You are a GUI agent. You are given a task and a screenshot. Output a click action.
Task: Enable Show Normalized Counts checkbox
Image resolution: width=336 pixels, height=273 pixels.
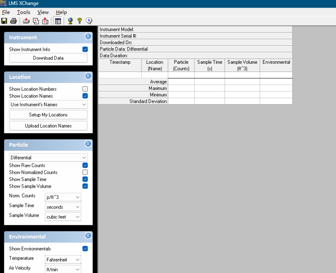click(85, 172)
